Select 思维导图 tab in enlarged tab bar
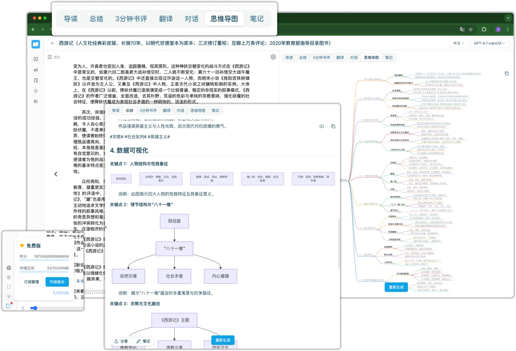The image size is (516, 351). (x=224, y=19)
